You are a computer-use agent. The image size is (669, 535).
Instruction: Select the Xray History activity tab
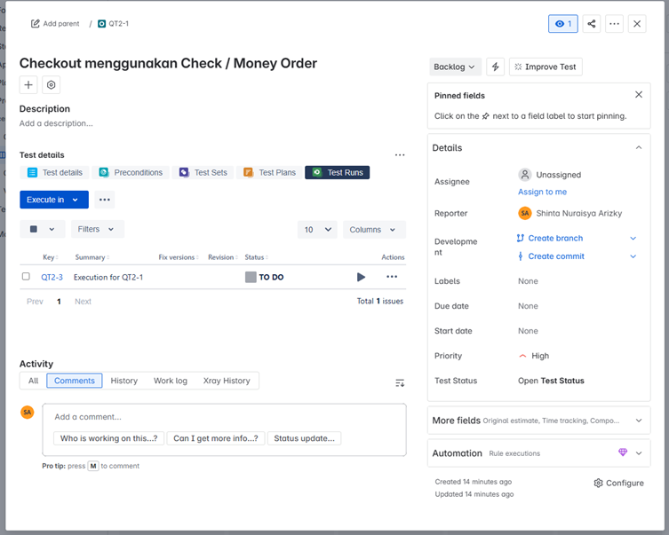[x=227, y=381]
